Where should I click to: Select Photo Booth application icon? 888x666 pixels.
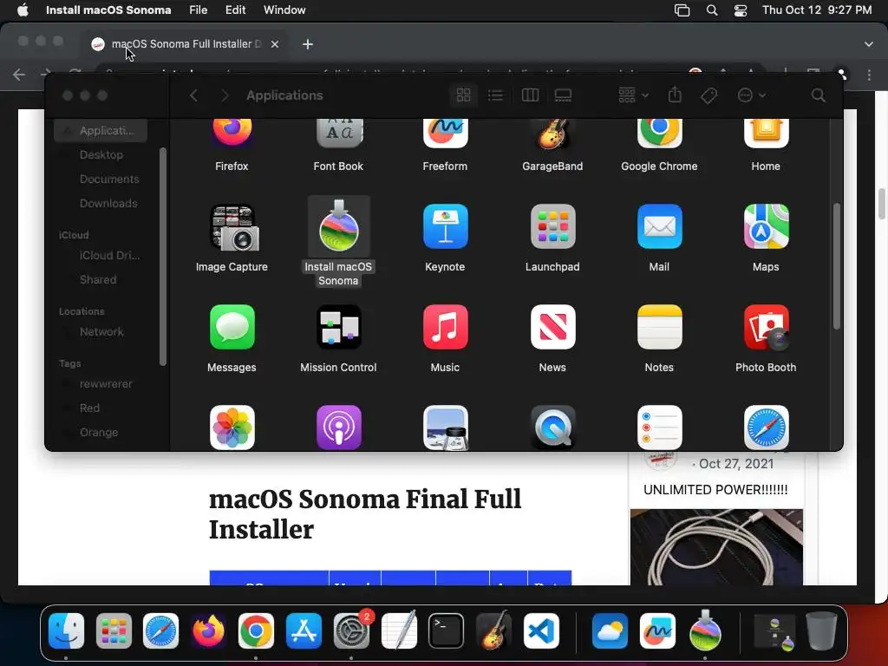[767, 327]
